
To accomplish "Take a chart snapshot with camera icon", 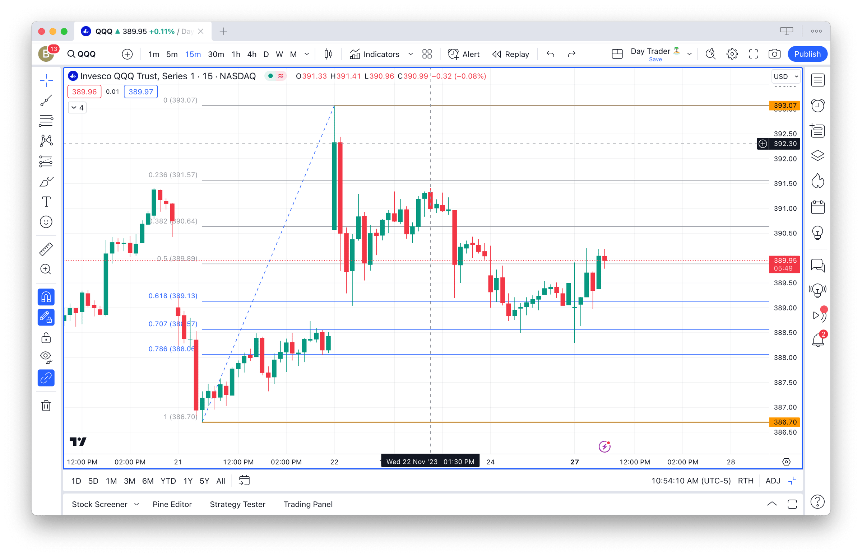I will pos(774,54).
